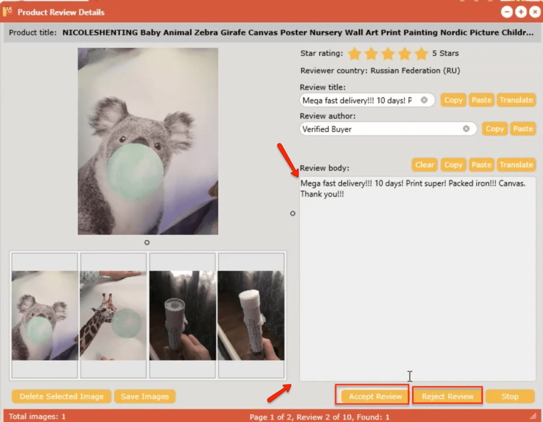The height and width of the screenshot is (422, 543).
Task: Click the splitter handle below the preview image
Action: tap(147, 243)
